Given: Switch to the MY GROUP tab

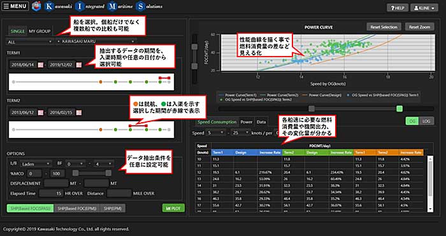Looking at the screenshot, I should (40, 31).
